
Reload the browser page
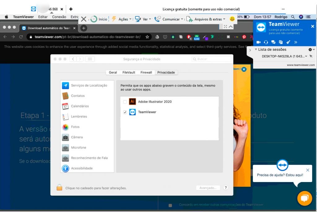(x=21, y=37)
